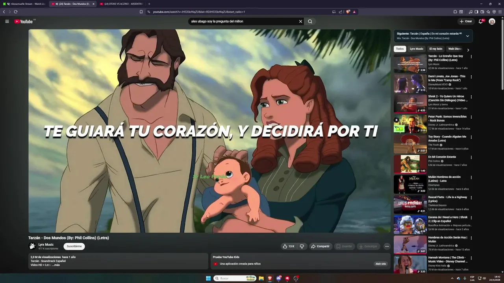Open a new browser tab
Viewport: 504px width, 283px height.
pos(149,4)
